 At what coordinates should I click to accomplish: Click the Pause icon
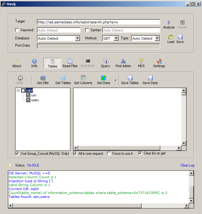[182, 23]
